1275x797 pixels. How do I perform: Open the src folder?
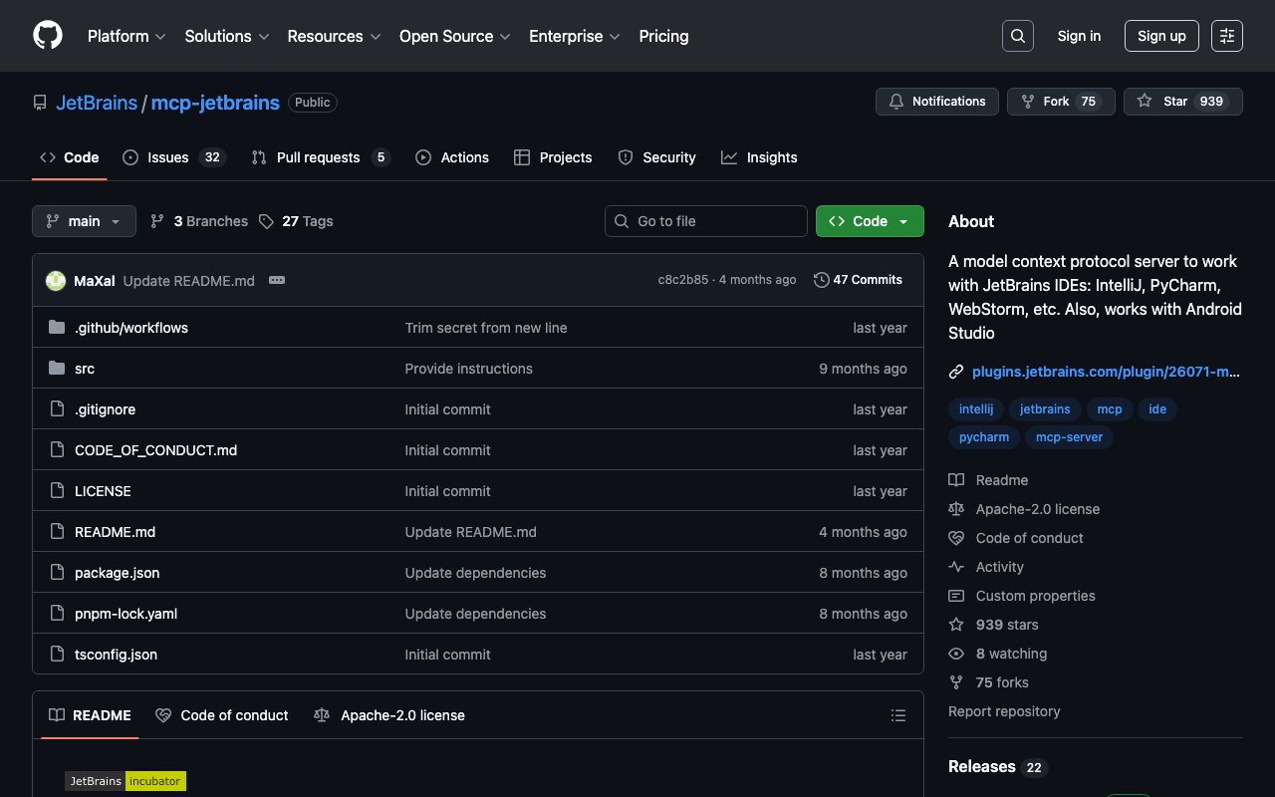pos(85,369)
